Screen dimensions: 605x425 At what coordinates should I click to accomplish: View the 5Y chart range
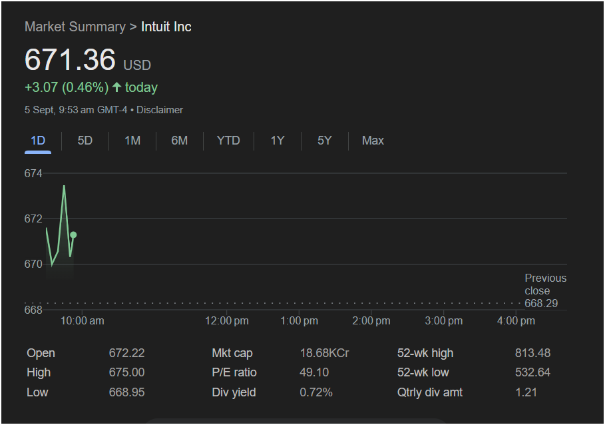pyautogui.click(x=325, y=141)
